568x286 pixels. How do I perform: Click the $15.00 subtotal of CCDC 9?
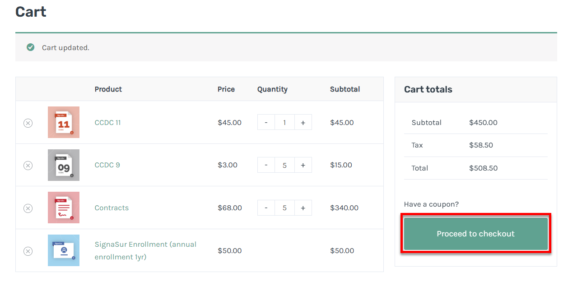[x=341, y=165]
